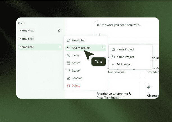Click the pin icon beside Pined chat
The image size is (172, 122).
click(68, 40)
